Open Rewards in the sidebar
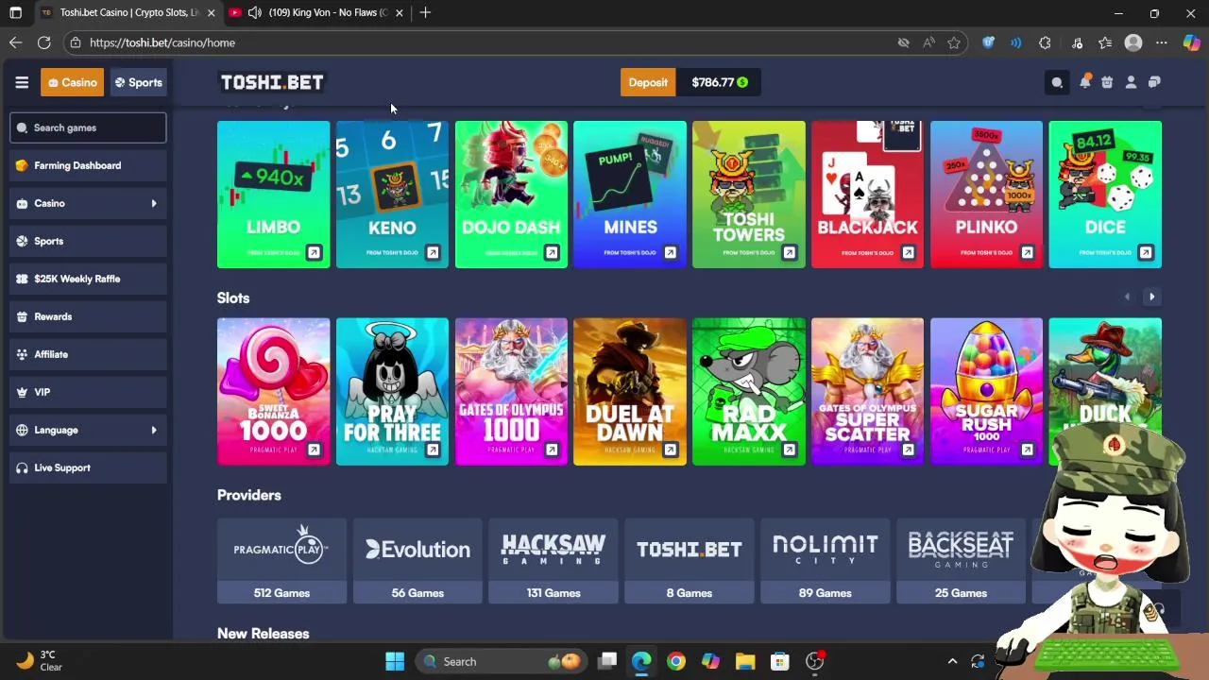The width and height of the screenshot is (1209, 680). click(x=88, y=316)
